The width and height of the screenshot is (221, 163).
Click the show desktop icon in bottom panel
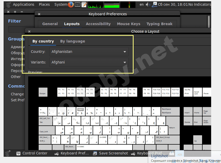8,153
